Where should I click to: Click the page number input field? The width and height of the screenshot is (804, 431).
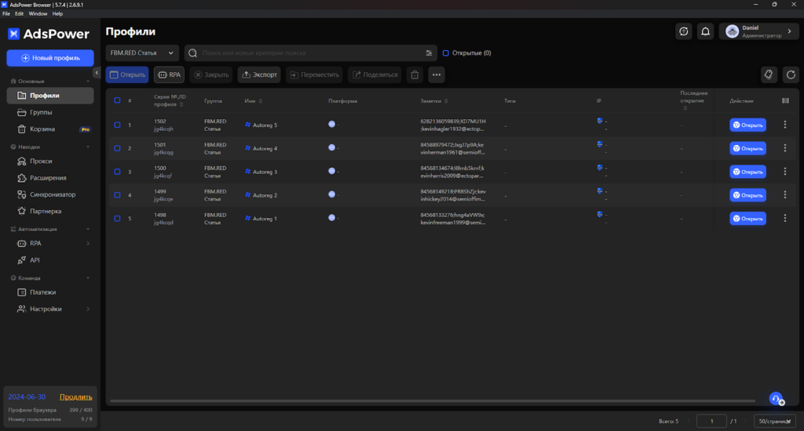[x=711, y=422]
